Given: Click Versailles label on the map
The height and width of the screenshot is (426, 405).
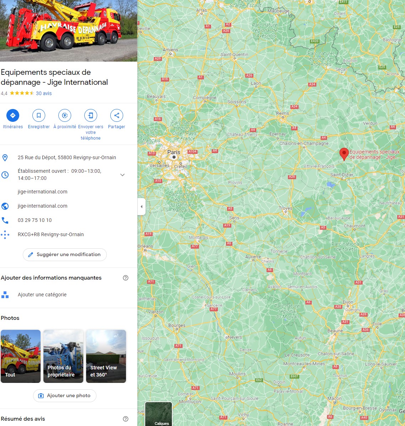Looking at the screenshot, I should click(159, 166).
